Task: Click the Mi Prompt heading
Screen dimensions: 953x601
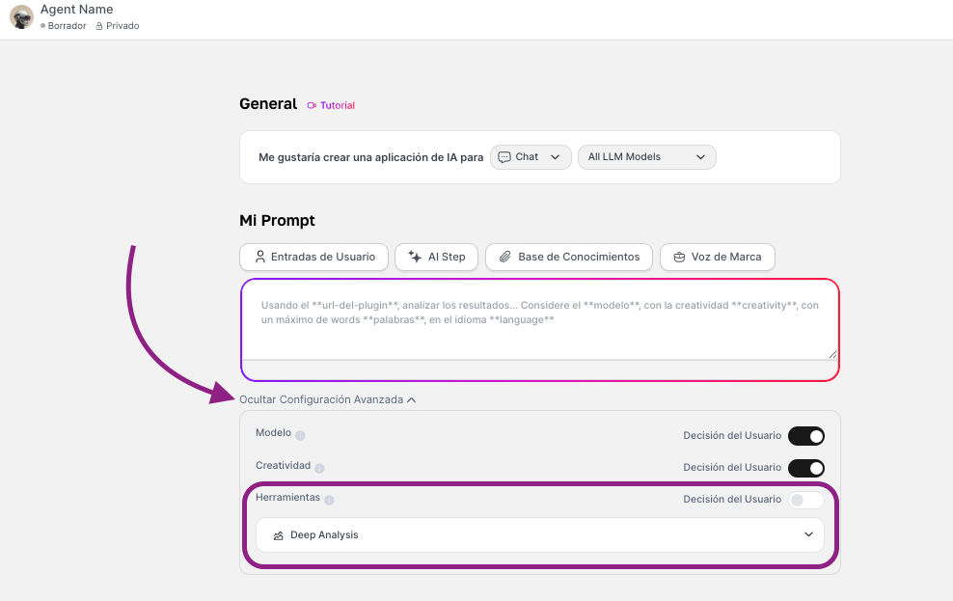Action: click(x=277, y=221)
